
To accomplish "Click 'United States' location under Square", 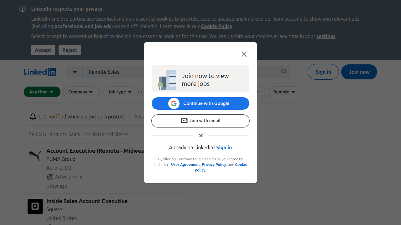I will tap(61, 218).
